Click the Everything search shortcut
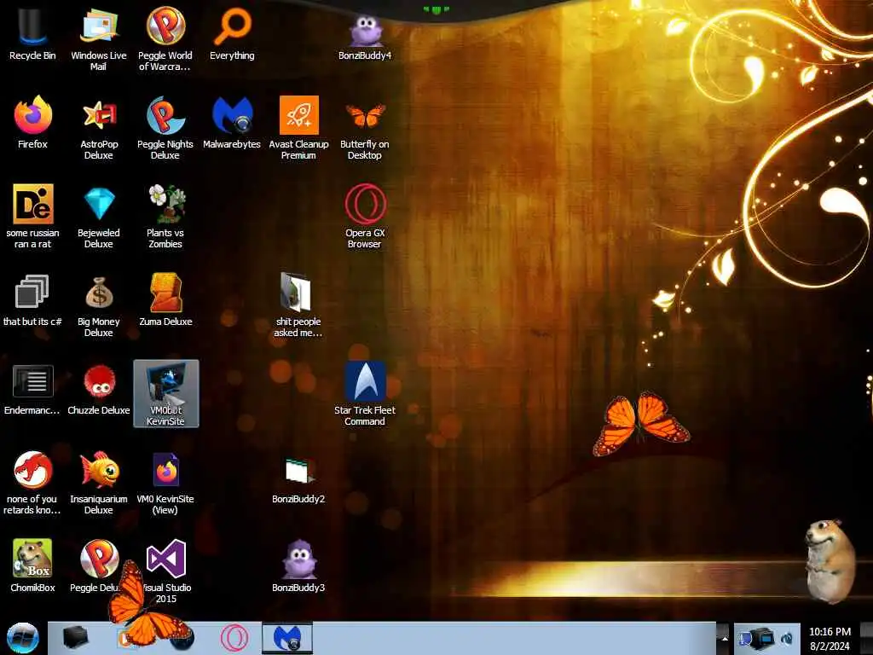 [232, 33]
